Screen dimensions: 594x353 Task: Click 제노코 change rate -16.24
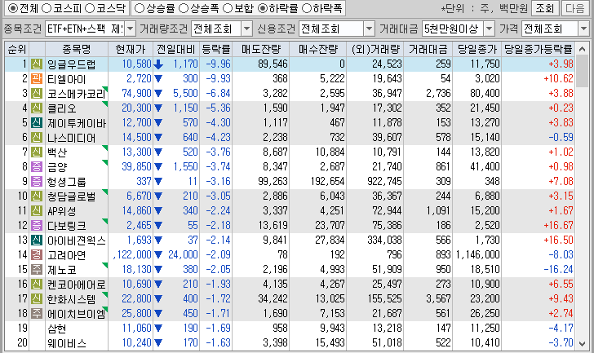click(x=558, y=269)
